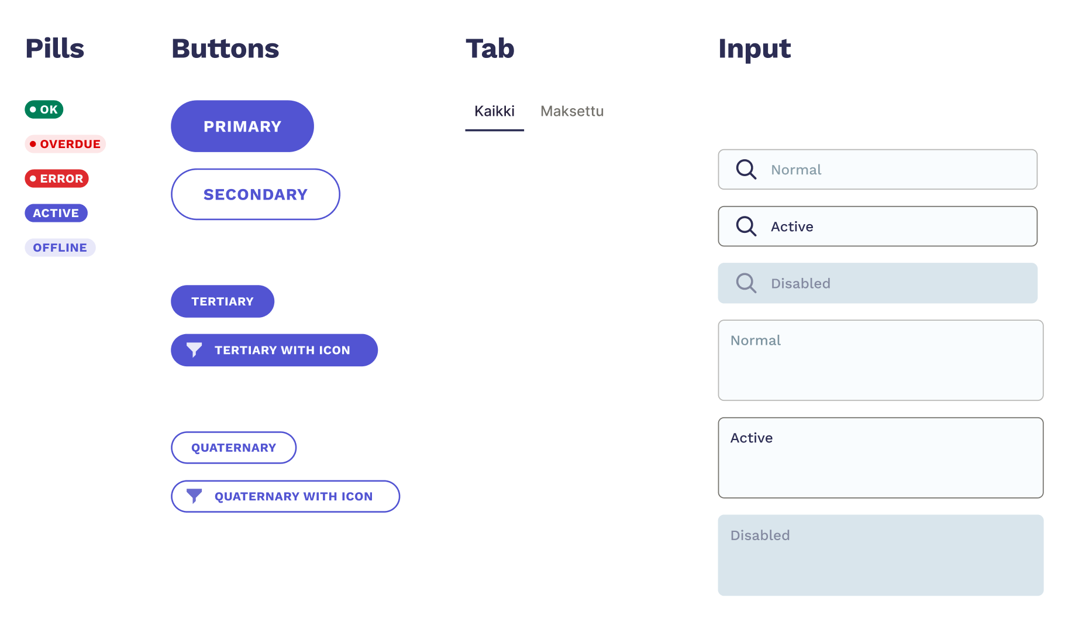
Task: Click the green OK status pill
Action: pos(44,109)
